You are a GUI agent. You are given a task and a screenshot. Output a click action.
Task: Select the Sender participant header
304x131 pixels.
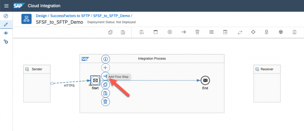point(37,69)
